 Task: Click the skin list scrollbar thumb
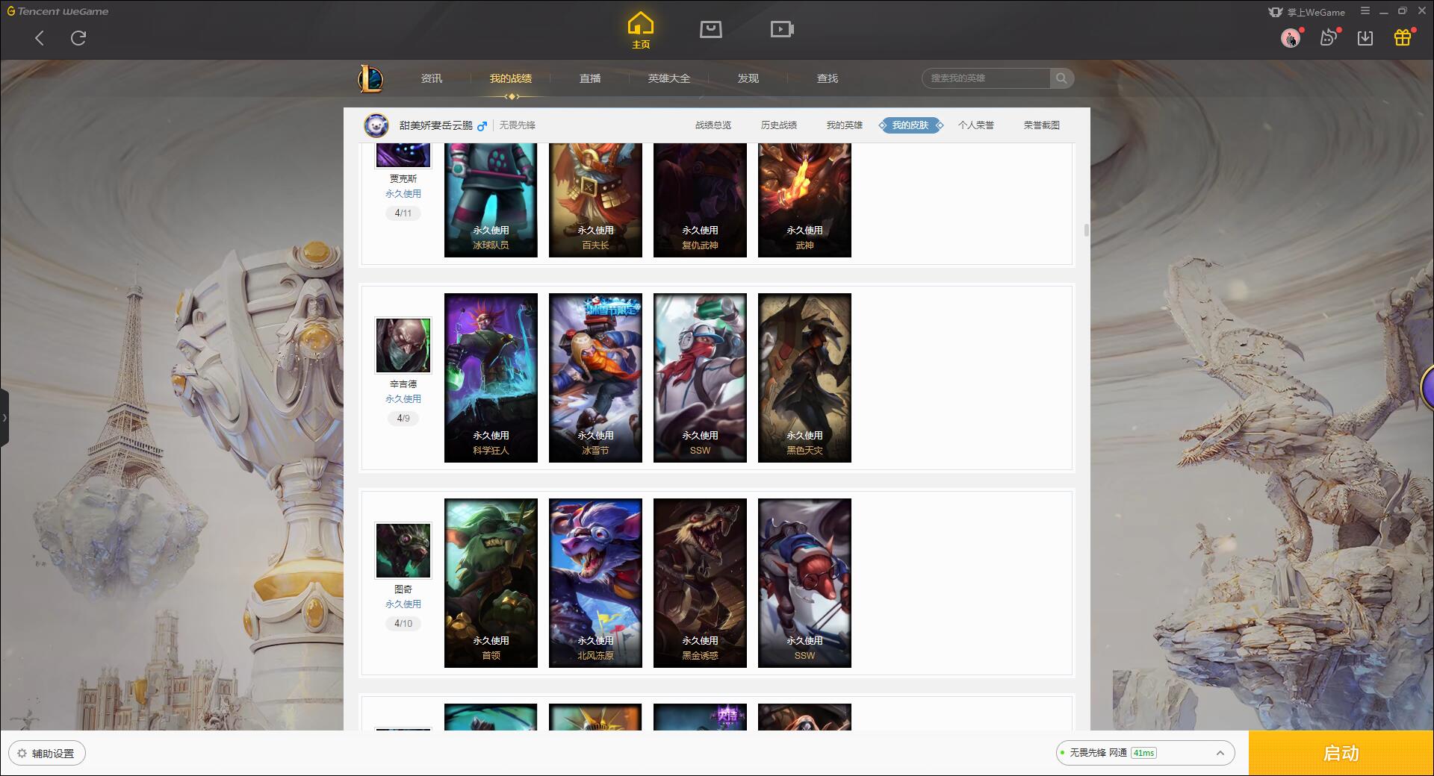[x=1086, y=230]
